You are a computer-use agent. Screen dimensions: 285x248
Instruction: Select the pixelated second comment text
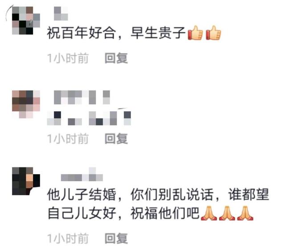[x=89, y=118]
